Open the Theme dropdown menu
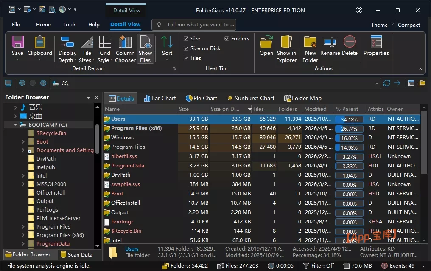 (382, 25)
